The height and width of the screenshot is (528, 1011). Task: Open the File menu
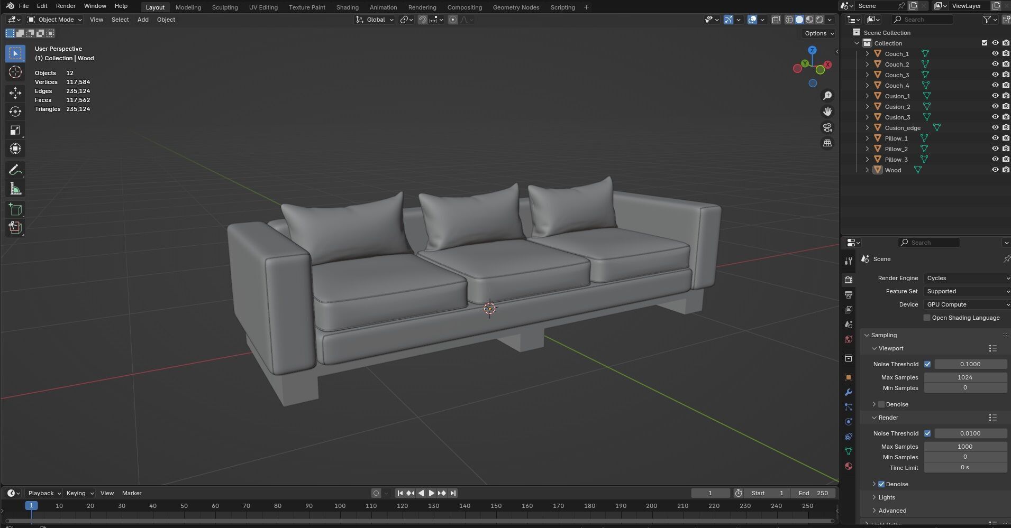click(x=24, y=6)
